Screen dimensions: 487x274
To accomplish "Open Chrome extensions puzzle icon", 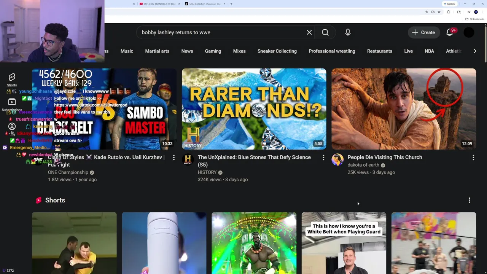I will [449, 12].
